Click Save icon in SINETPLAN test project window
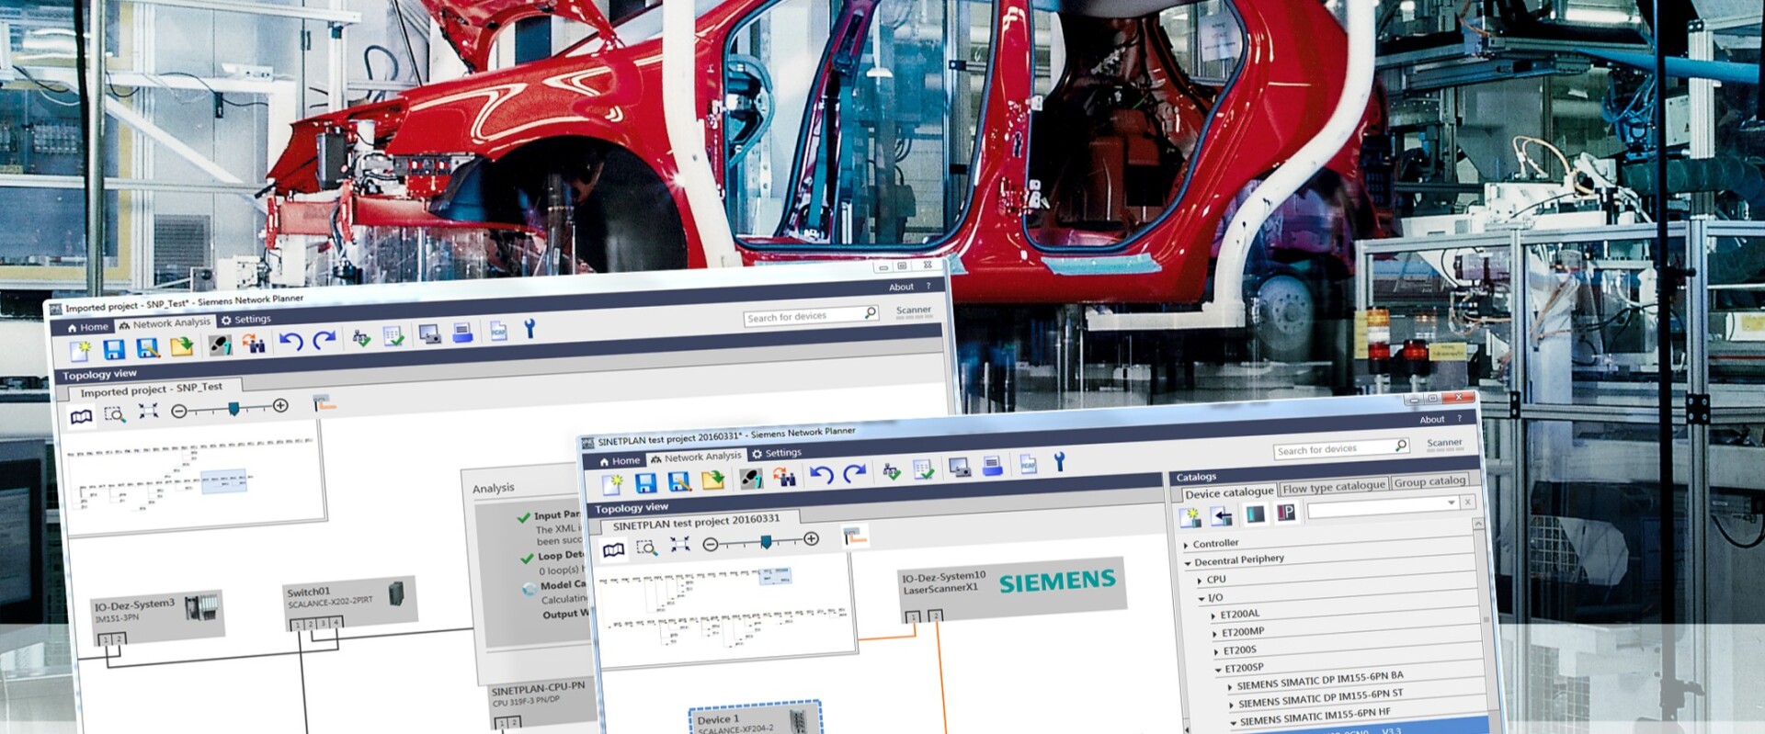The image size is (1765, 734). click(645, 482)
